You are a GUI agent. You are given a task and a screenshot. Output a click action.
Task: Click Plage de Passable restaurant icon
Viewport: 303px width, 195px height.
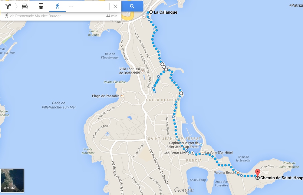pos(122,96)
